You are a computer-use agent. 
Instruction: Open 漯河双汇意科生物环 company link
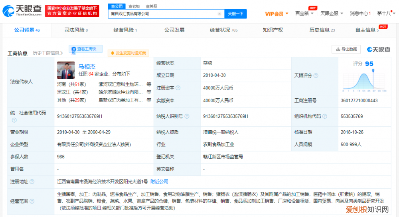pyautogui.click(x=120, y=84)
